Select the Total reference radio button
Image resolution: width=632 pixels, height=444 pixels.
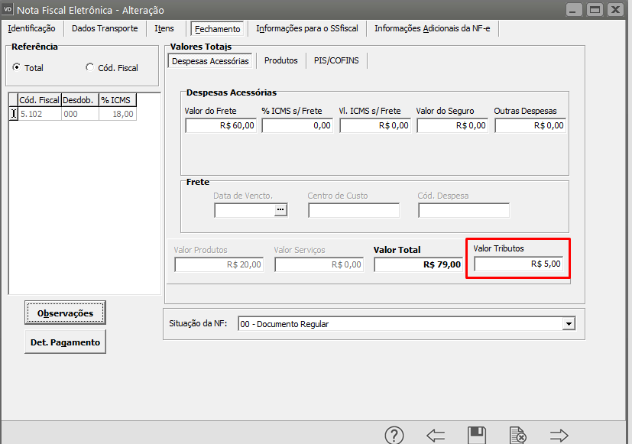pos(16,67)
